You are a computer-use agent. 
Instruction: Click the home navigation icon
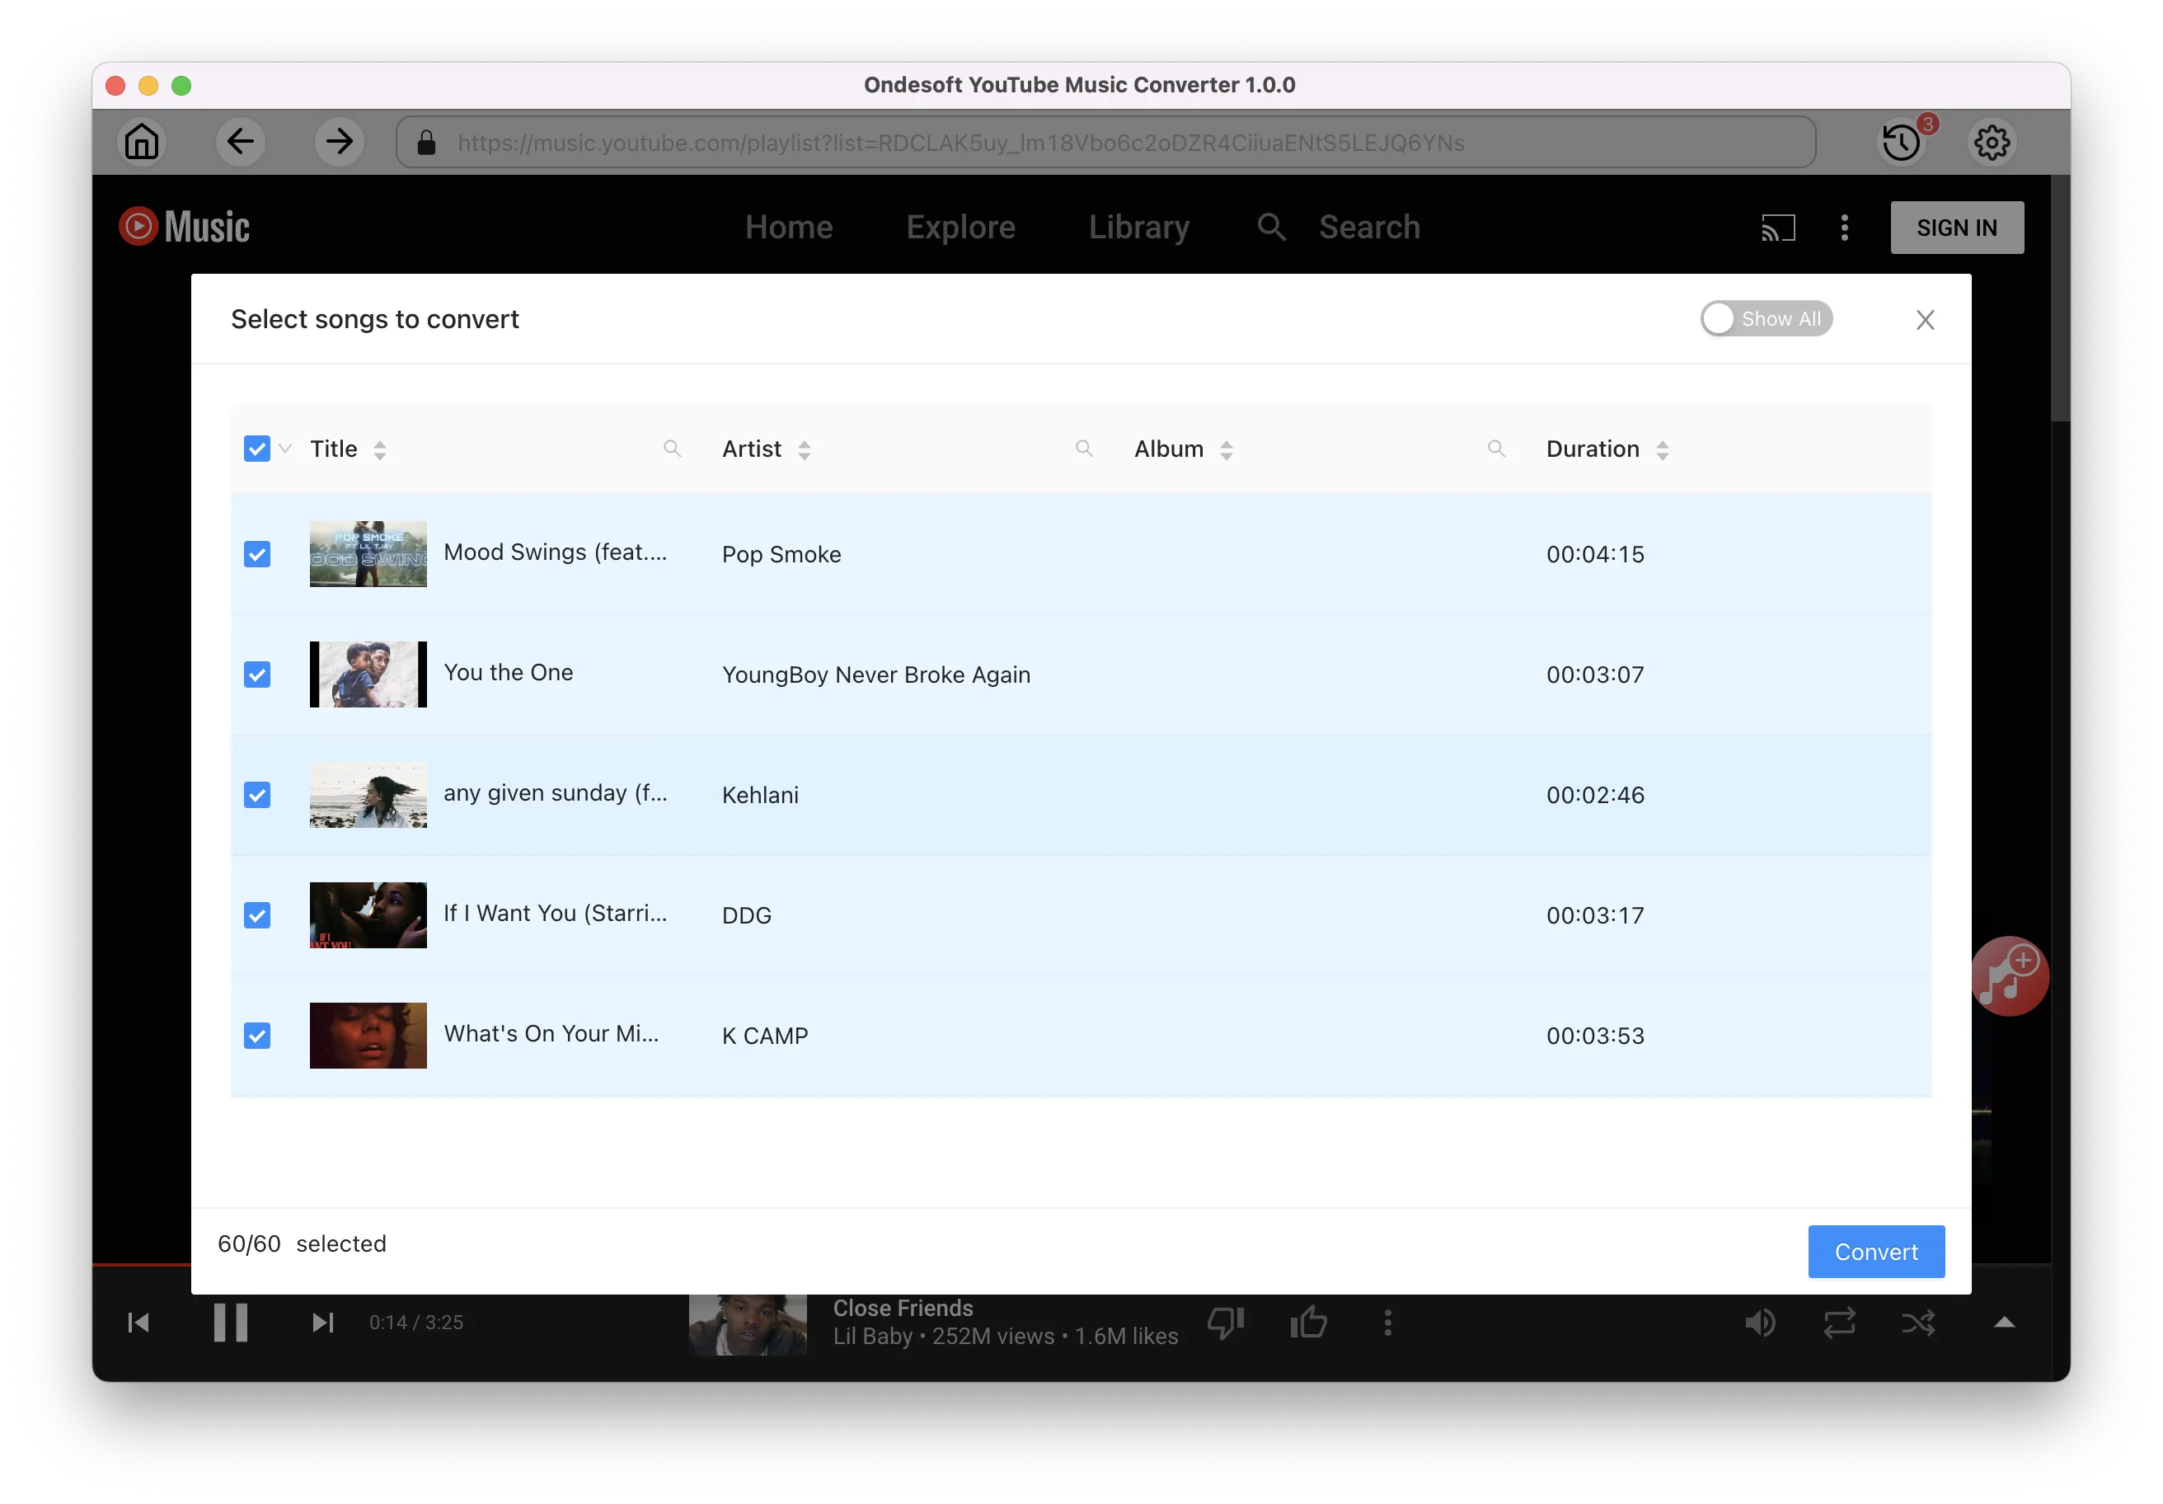click(141, 141)
